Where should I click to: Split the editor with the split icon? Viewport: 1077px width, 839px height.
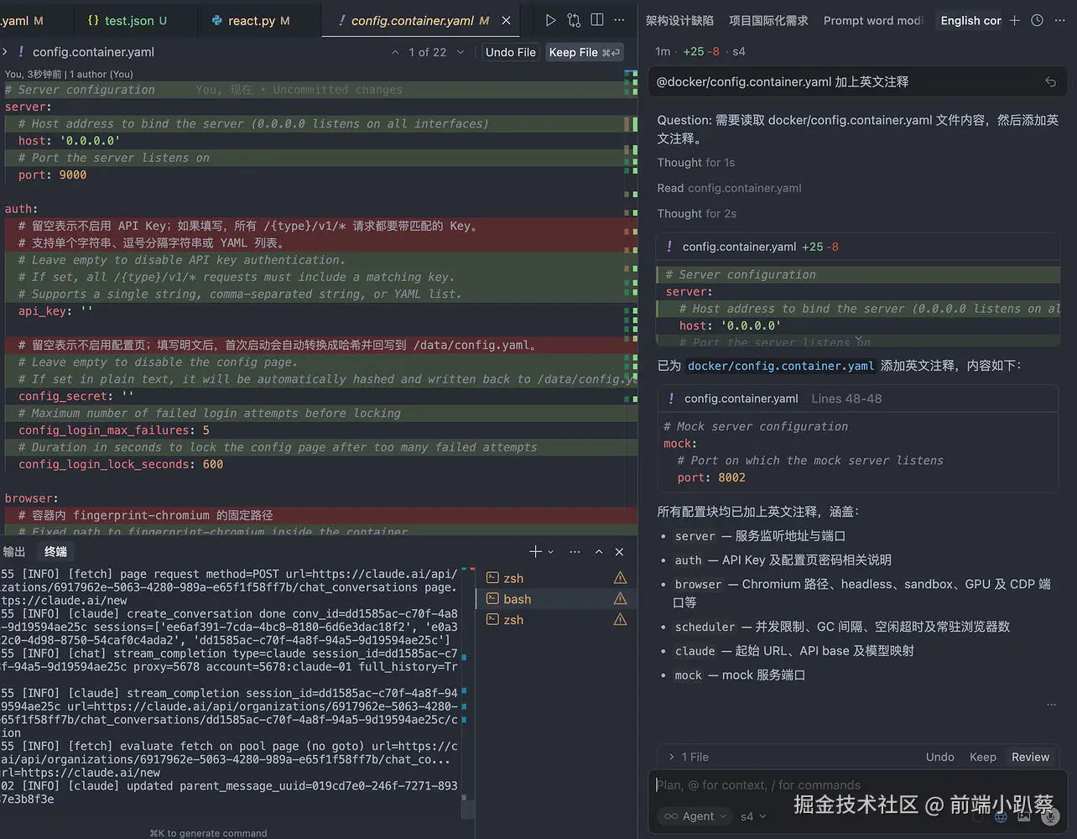coord(597,20)
